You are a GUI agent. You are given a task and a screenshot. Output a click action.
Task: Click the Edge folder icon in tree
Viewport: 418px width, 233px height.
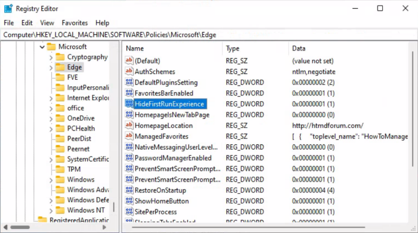point(60,67)
